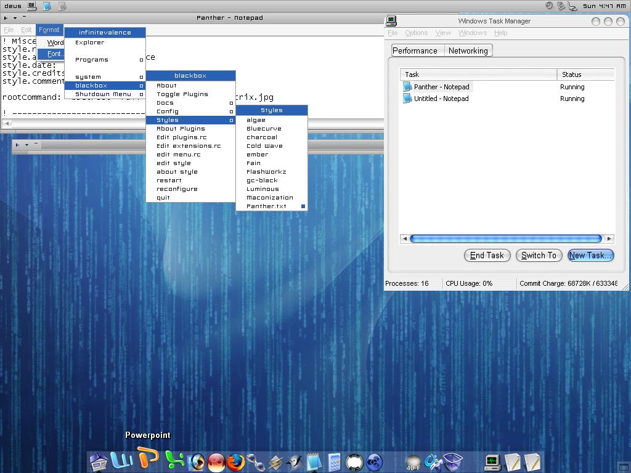Viewport: 631px width, 473px height.
Task: Expand the Docs submenu
Action: tap(191, 103)
